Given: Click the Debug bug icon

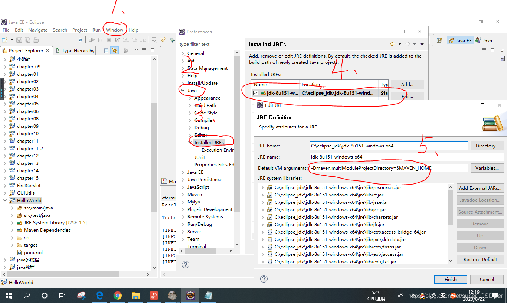Looking at the screenshot, I should click(172, 40).
